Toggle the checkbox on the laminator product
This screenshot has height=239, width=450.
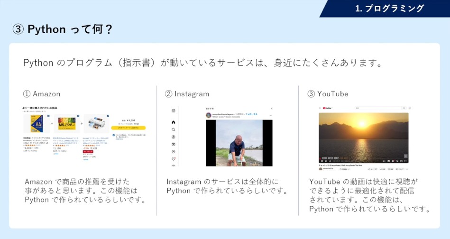[x=108, y=116]
